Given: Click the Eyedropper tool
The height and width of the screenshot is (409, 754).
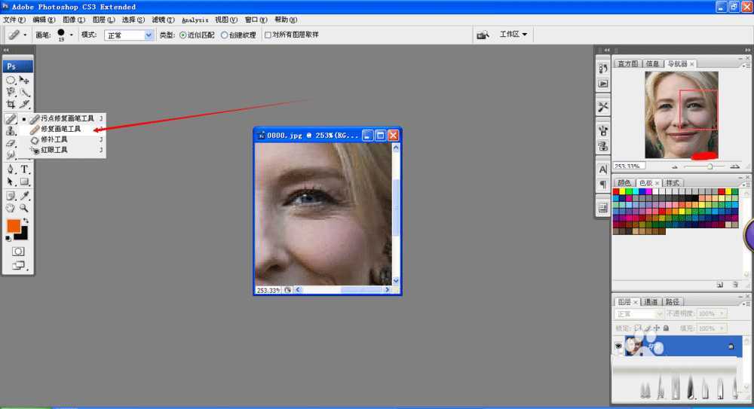Looking at the screenshot, I should [25, 195].
